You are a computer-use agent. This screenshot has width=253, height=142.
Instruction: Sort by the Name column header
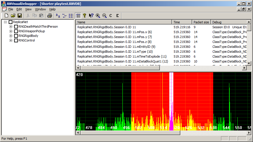click(x=124, y=22)
